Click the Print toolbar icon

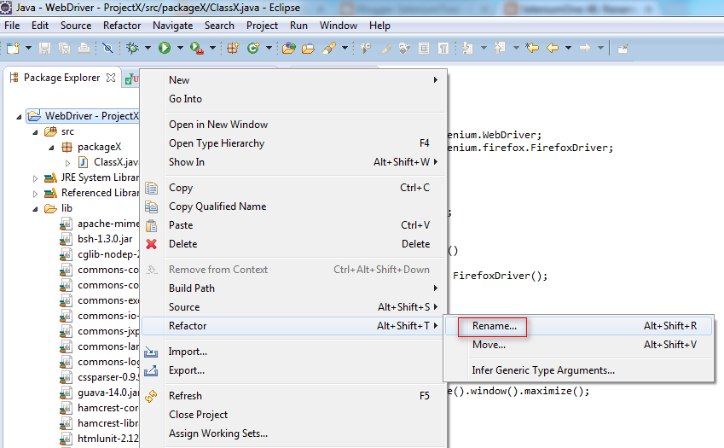point(84,48)
